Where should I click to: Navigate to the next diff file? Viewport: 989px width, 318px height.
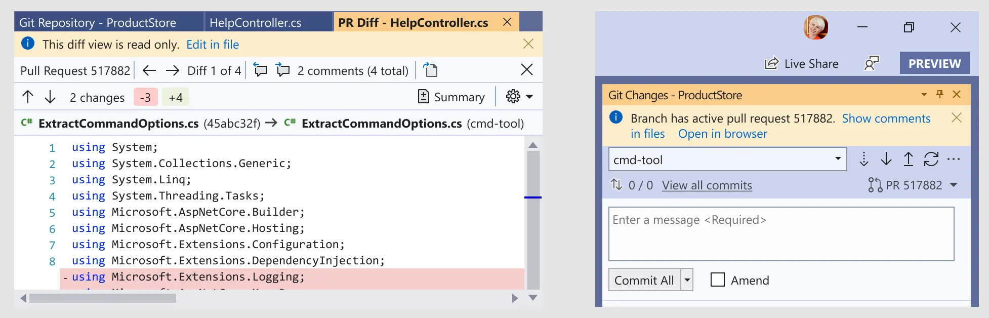point(173,70)
